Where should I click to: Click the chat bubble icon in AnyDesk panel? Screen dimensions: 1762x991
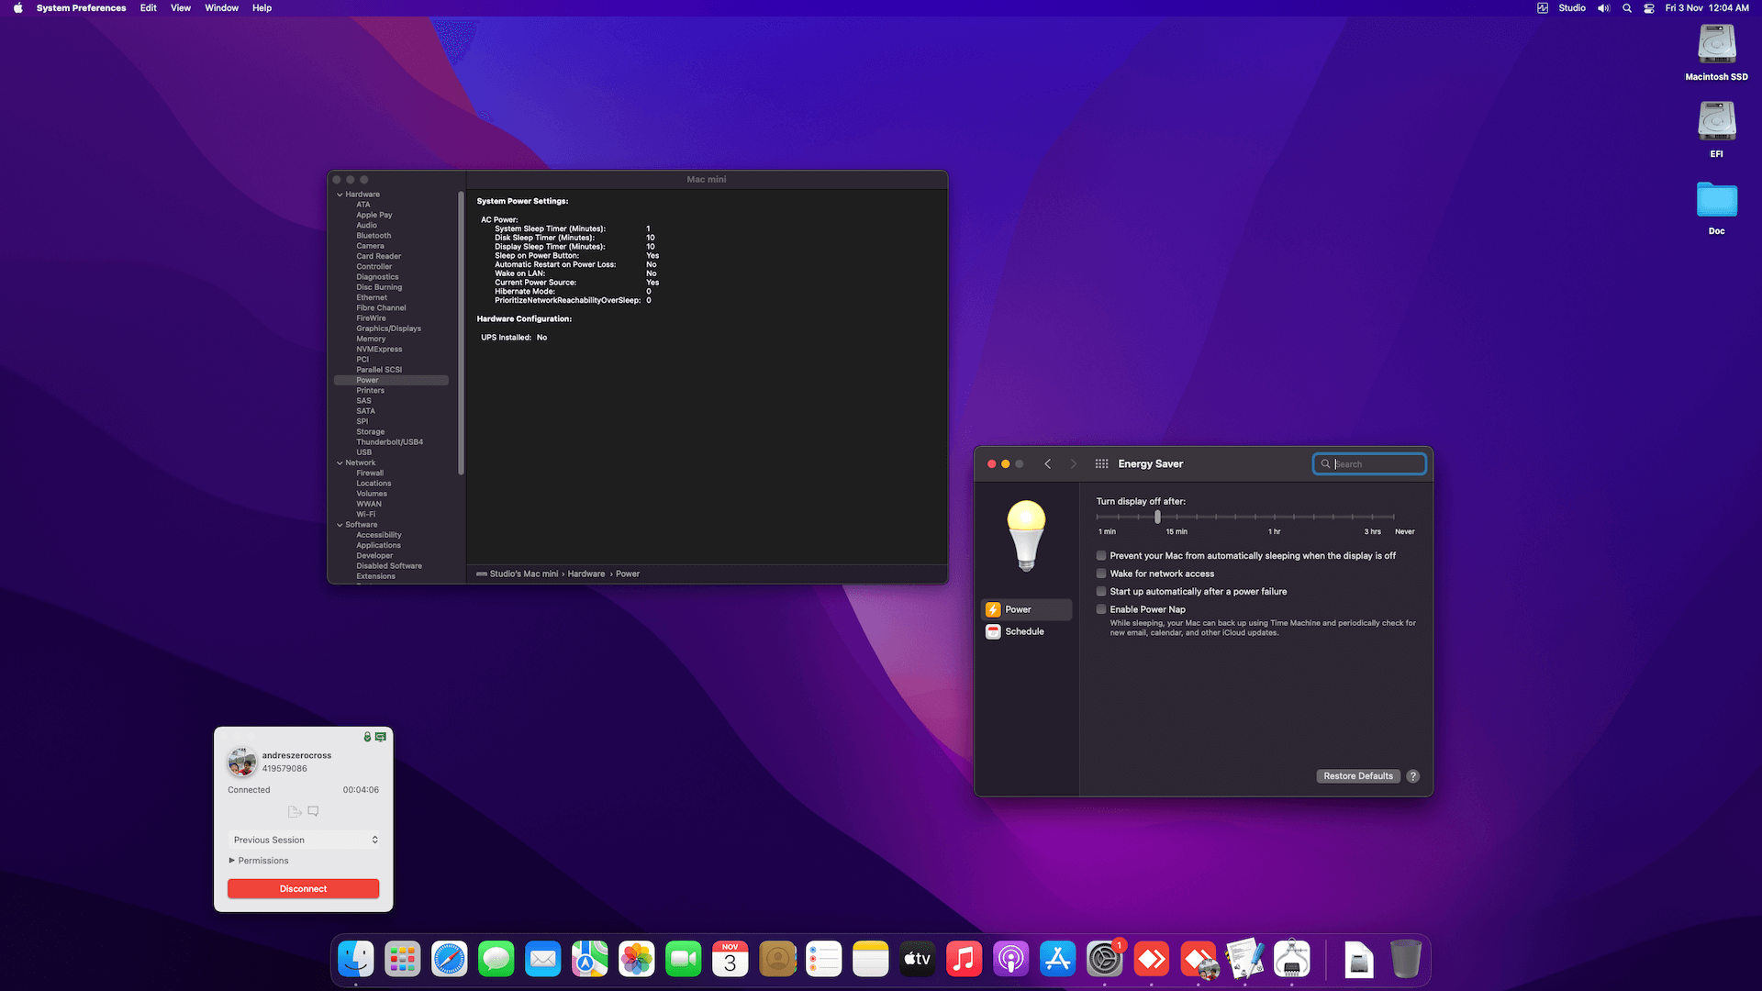coord(313,811)
